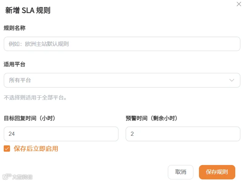The width and height of the screenshot is (246, 182).
Task: Select the 所有平台 placeholder text
Action: point(20,80)
